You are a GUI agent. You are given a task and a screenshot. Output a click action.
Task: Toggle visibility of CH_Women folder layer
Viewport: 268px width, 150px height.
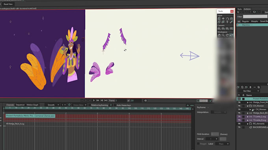pos(239,106)
